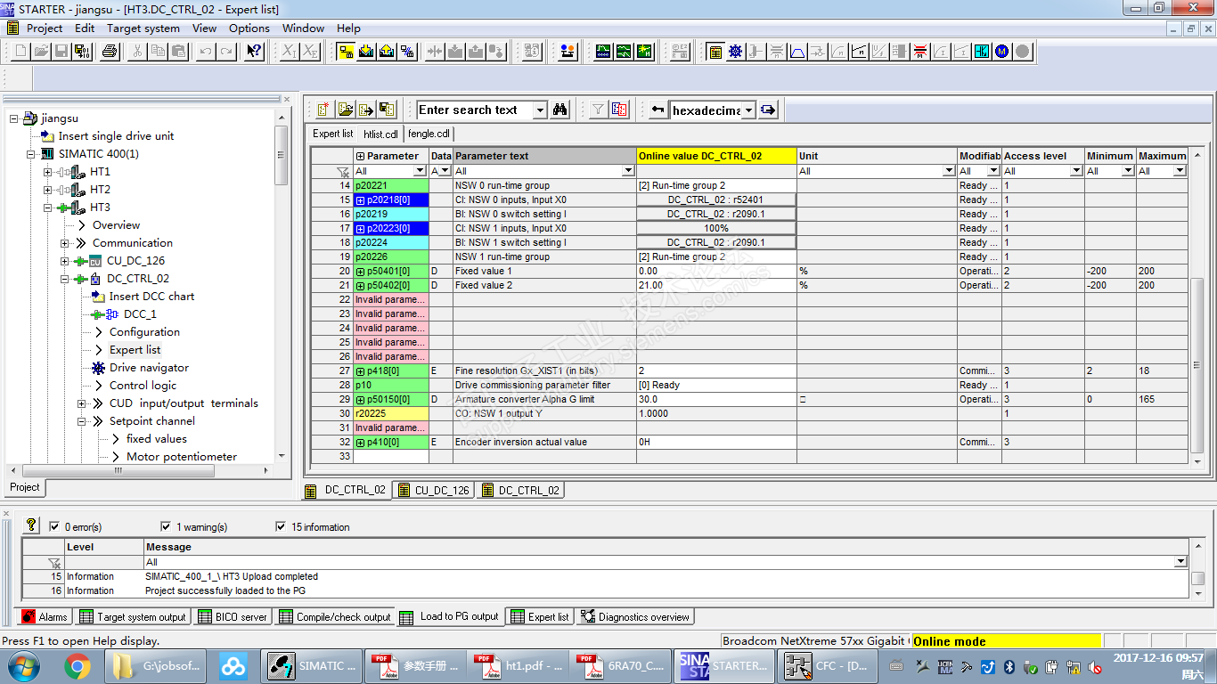Click the blue snowflake drive navigator icon
The image size is (1217, 684).
coord(735,52)
